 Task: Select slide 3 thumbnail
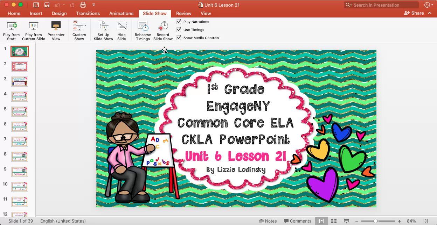coord(20,82)
